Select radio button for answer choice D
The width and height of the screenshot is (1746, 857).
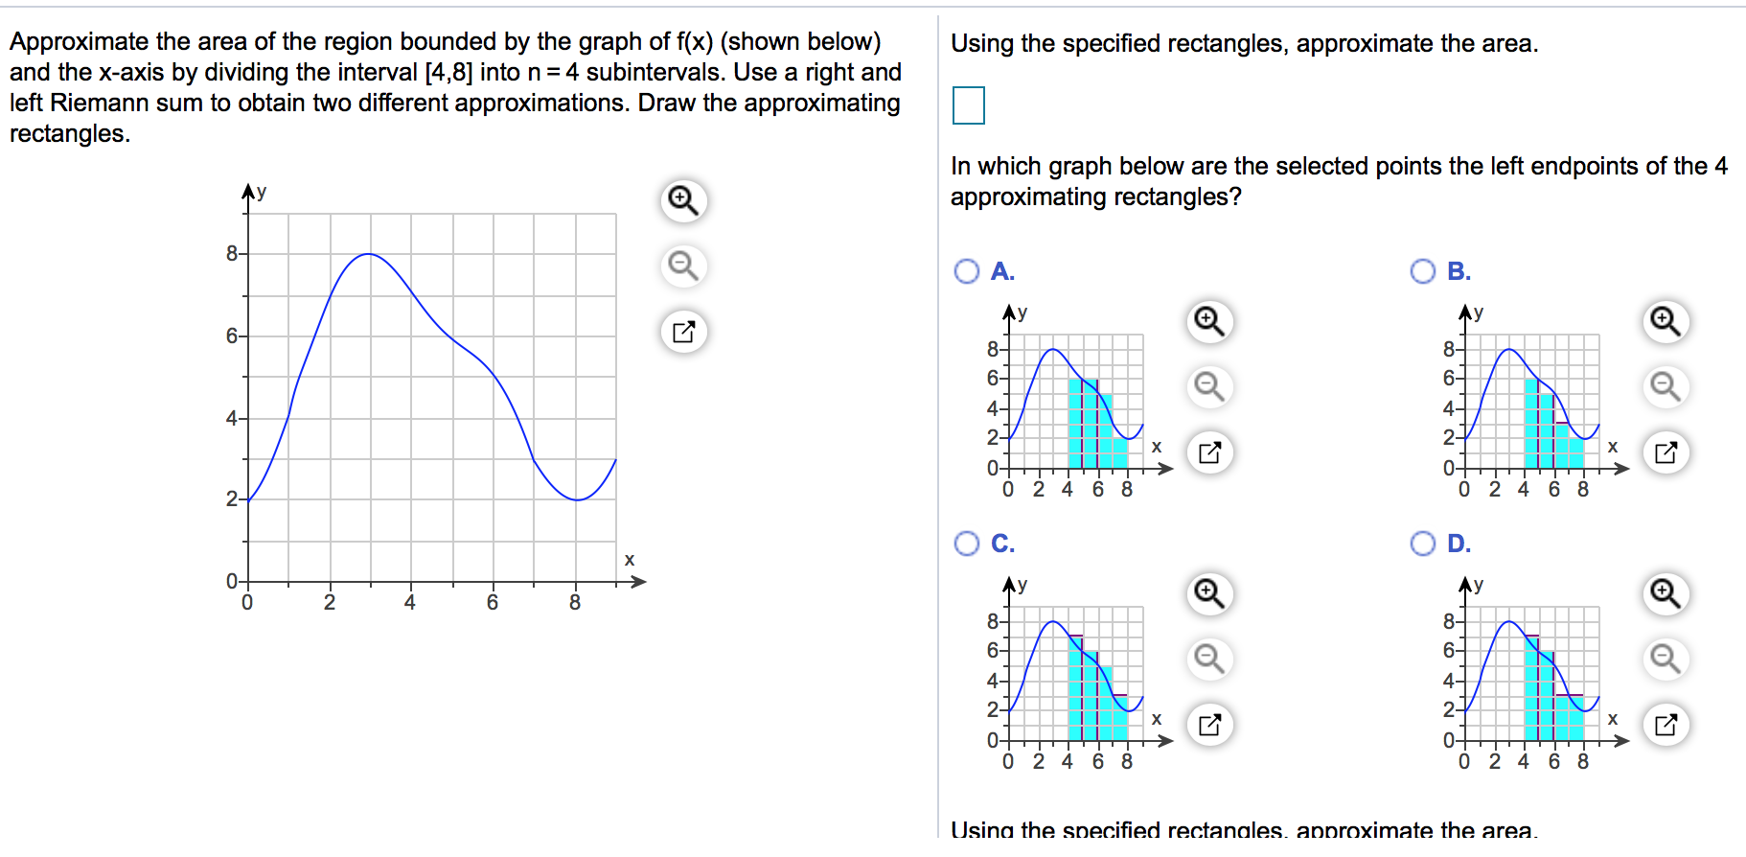[x=1422, y=543]
